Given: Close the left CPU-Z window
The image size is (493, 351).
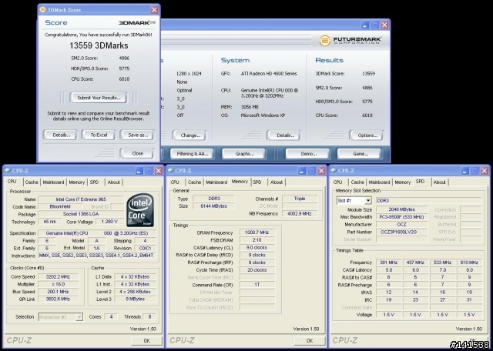Looking at the screenshot, I should (159, 171).
